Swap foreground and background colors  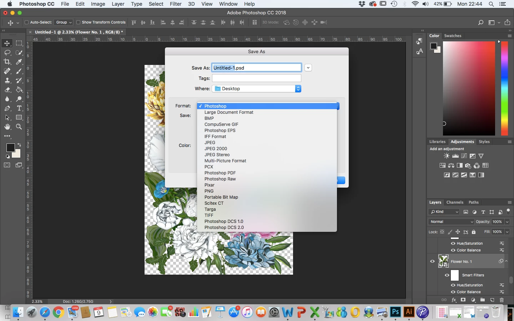tap(19, 145)
